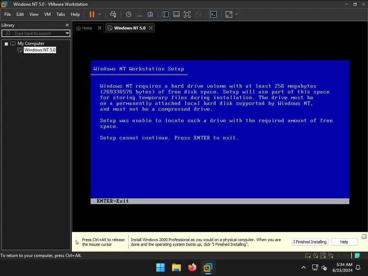
Task: Open the clock showing 5:34 AM
Action: [x=342, y=267]
